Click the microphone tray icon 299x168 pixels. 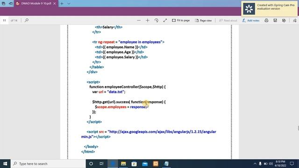pos(260,164)
